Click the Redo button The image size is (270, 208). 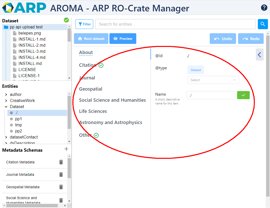pyautogui.click(x=251, y=39)
